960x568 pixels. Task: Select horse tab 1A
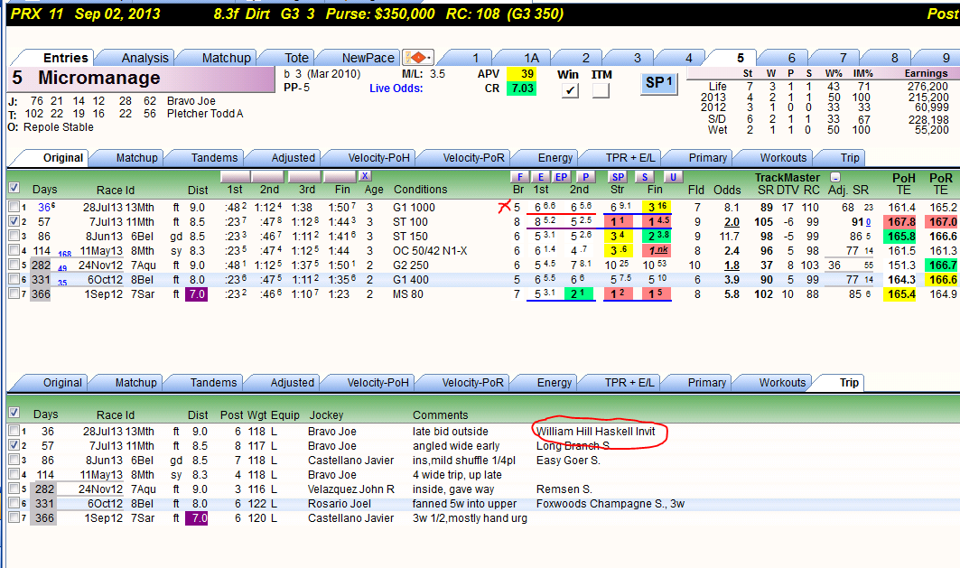click(x=531, y=58)
